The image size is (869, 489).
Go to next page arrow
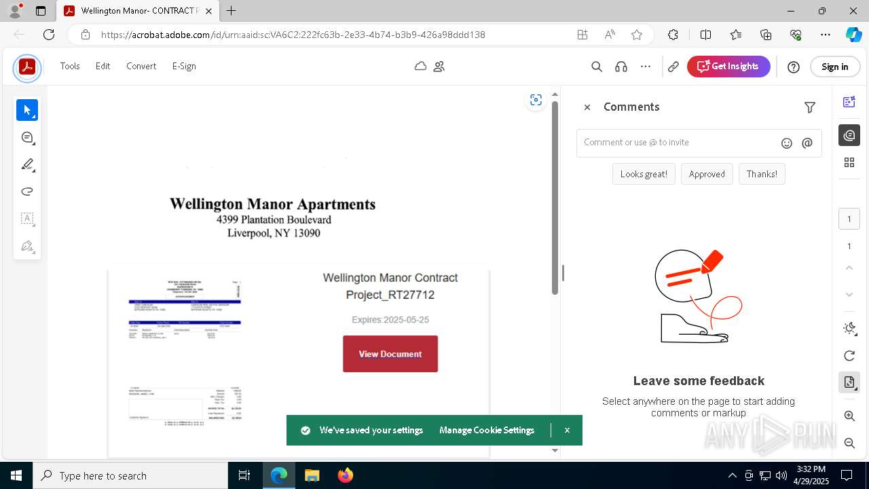click(x=849, y=295)
